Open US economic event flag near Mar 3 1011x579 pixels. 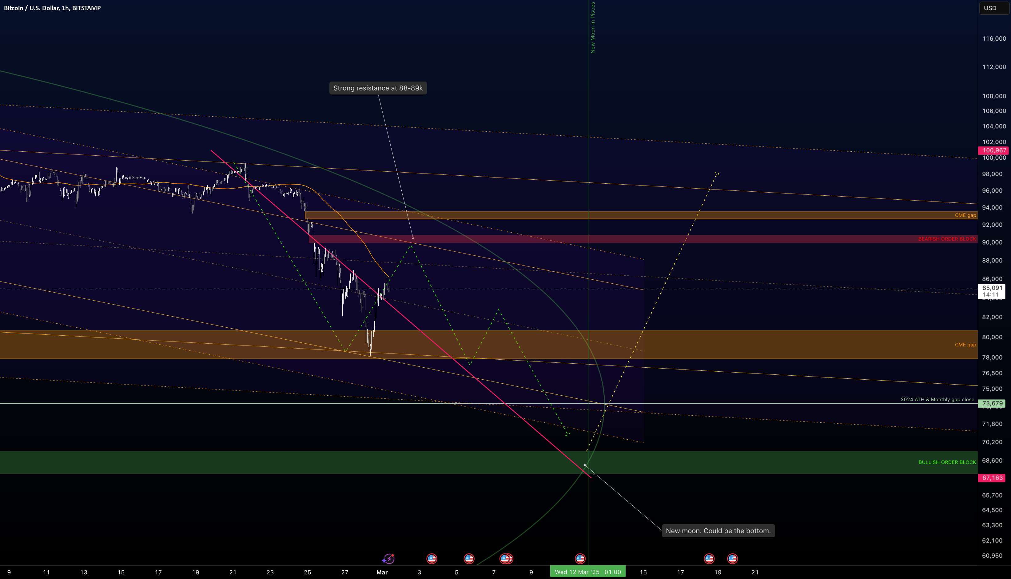tap(432, 559)
